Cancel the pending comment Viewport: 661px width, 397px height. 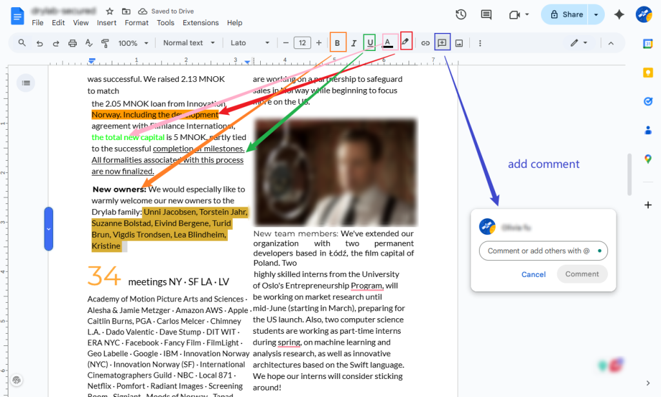click(x=533, y=274)
